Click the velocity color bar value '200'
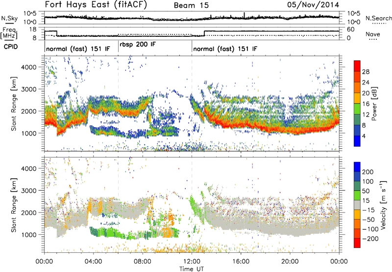This screenshot has height=272, width=392. 367,172
